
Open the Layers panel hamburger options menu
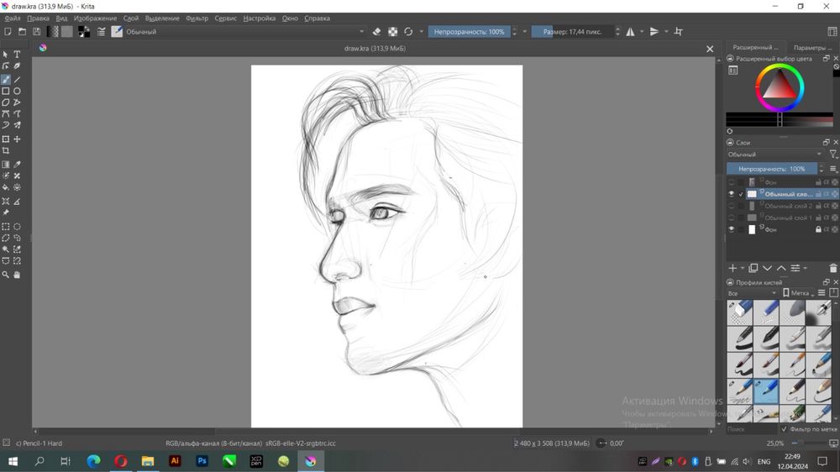(x=833, y=169)
